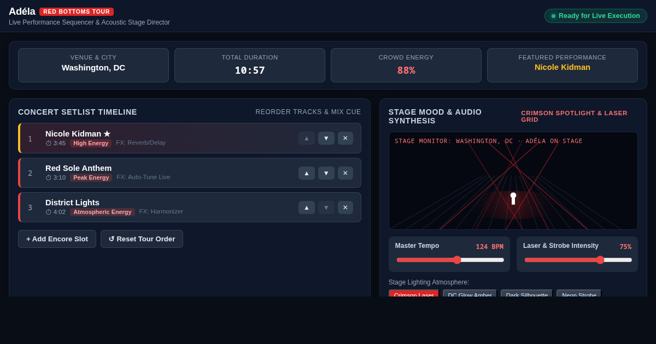Screen dimensions: 656x344
Task: Click the High Energy tag
Action: [91, 143]
